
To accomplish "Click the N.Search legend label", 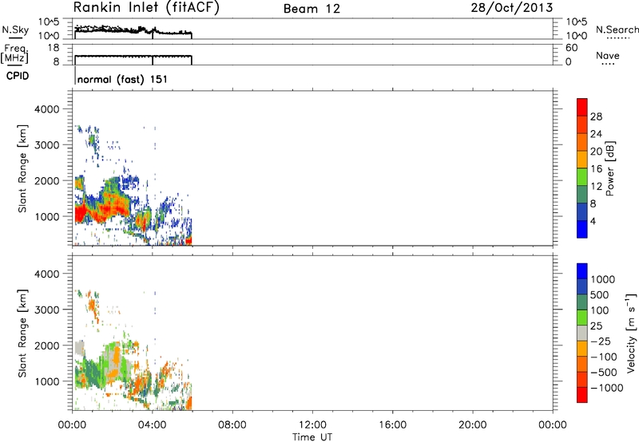I will click(617, 30).
